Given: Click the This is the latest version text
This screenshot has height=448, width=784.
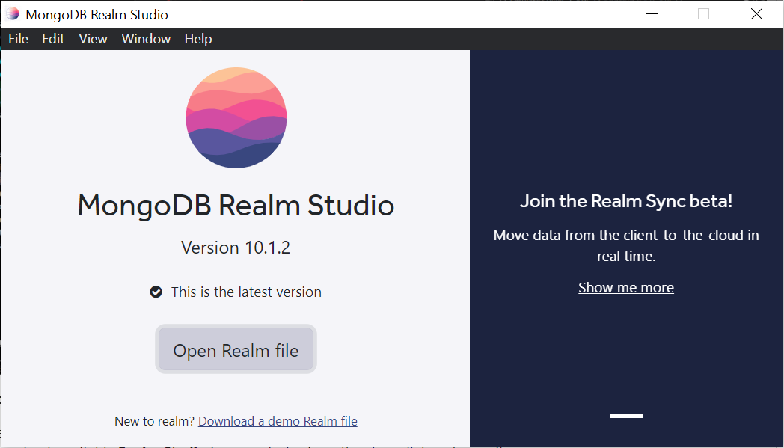Looking at the screenshot, I should 247,292.
